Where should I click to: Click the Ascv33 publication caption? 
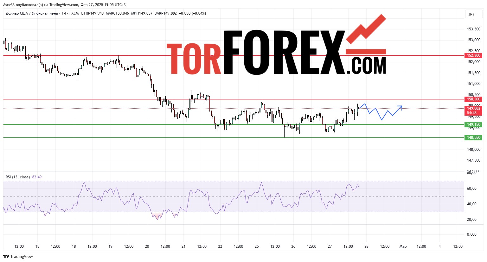[64, 5]
